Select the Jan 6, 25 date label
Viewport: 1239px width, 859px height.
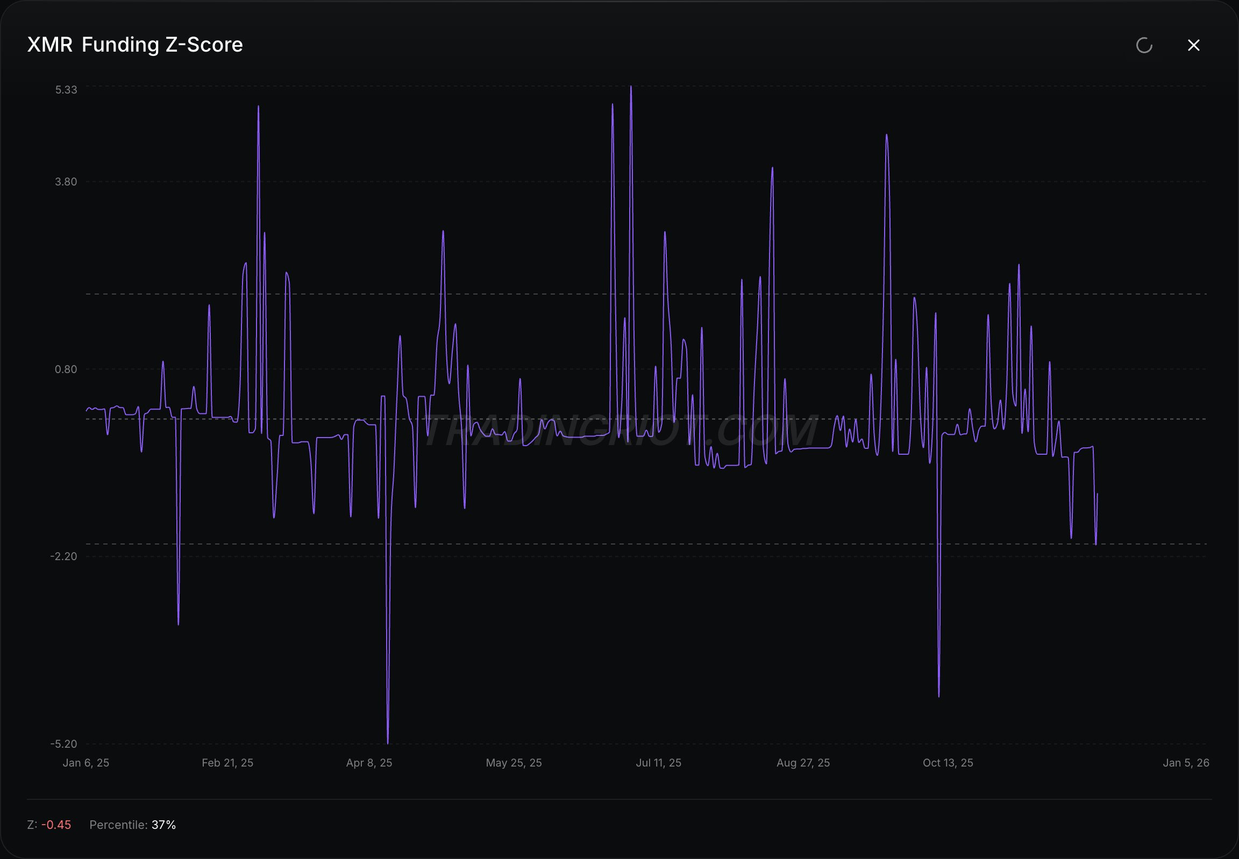(x=86, y=763)
